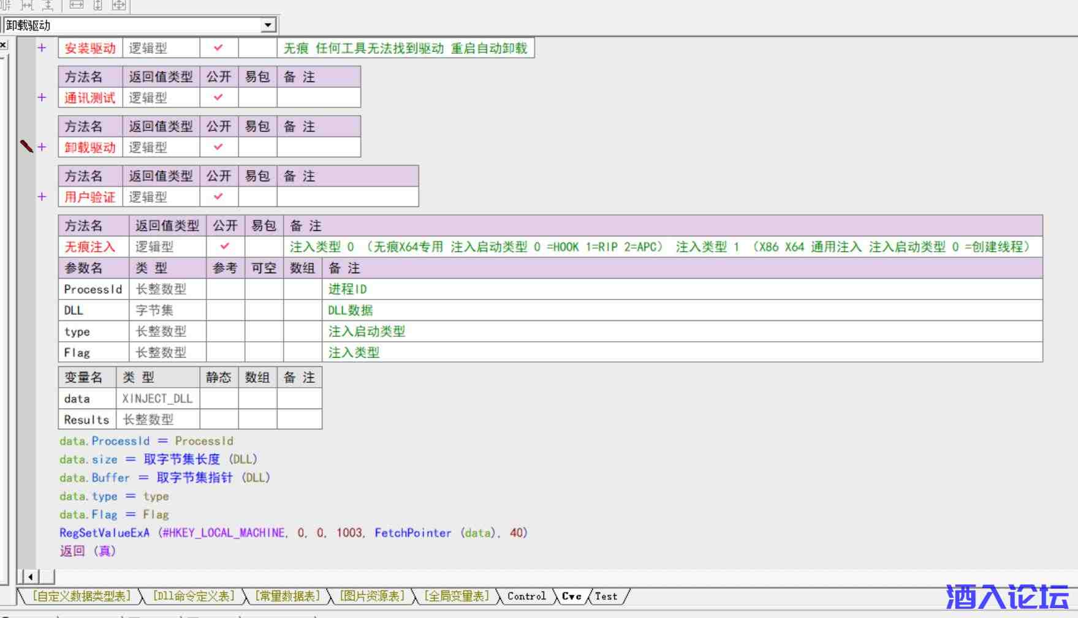Viewport: 1078px width, 618px height.
Task: Expand the 用户验证 subroutine with plus sign
Action: click(42, 197)
